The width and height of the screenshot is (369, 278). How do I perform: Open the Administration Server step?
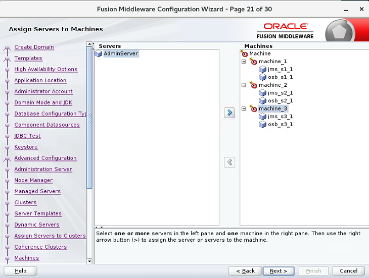tap(43, 169)
